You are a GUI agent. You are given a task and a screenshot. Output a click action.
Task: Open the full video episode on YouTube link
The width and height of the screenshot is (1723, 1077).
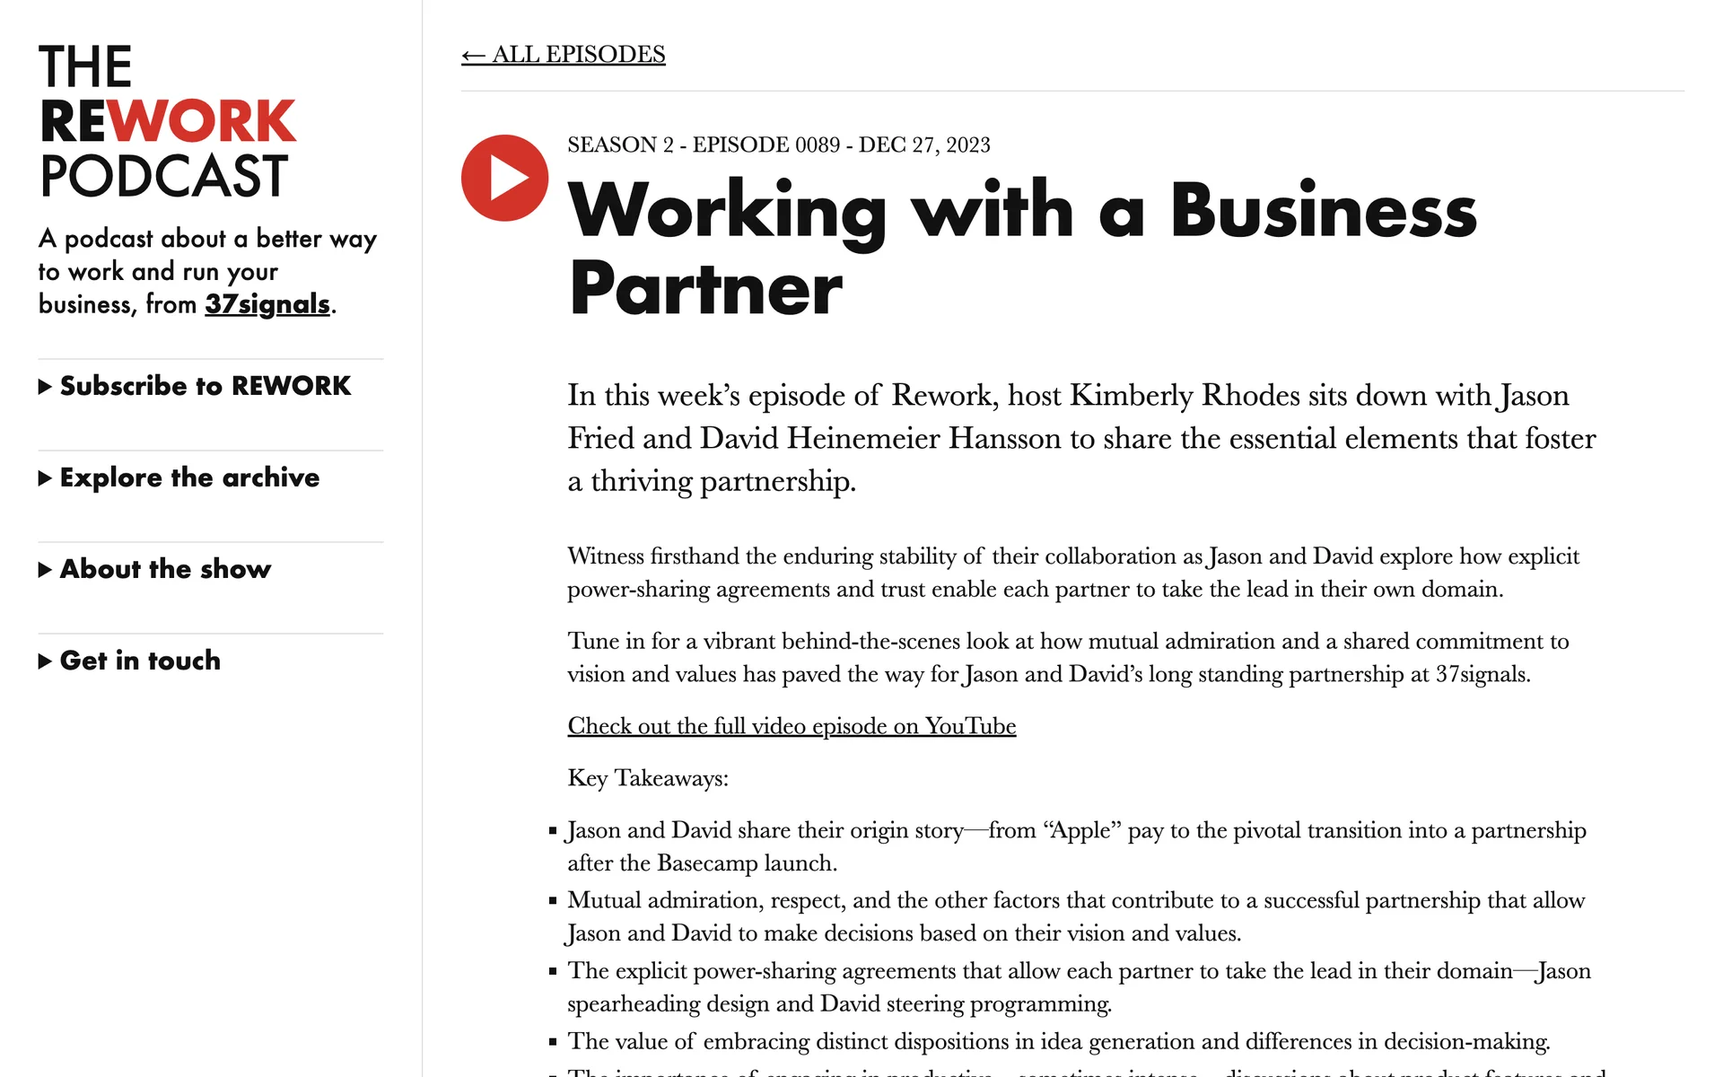click(x=791, y=726)
